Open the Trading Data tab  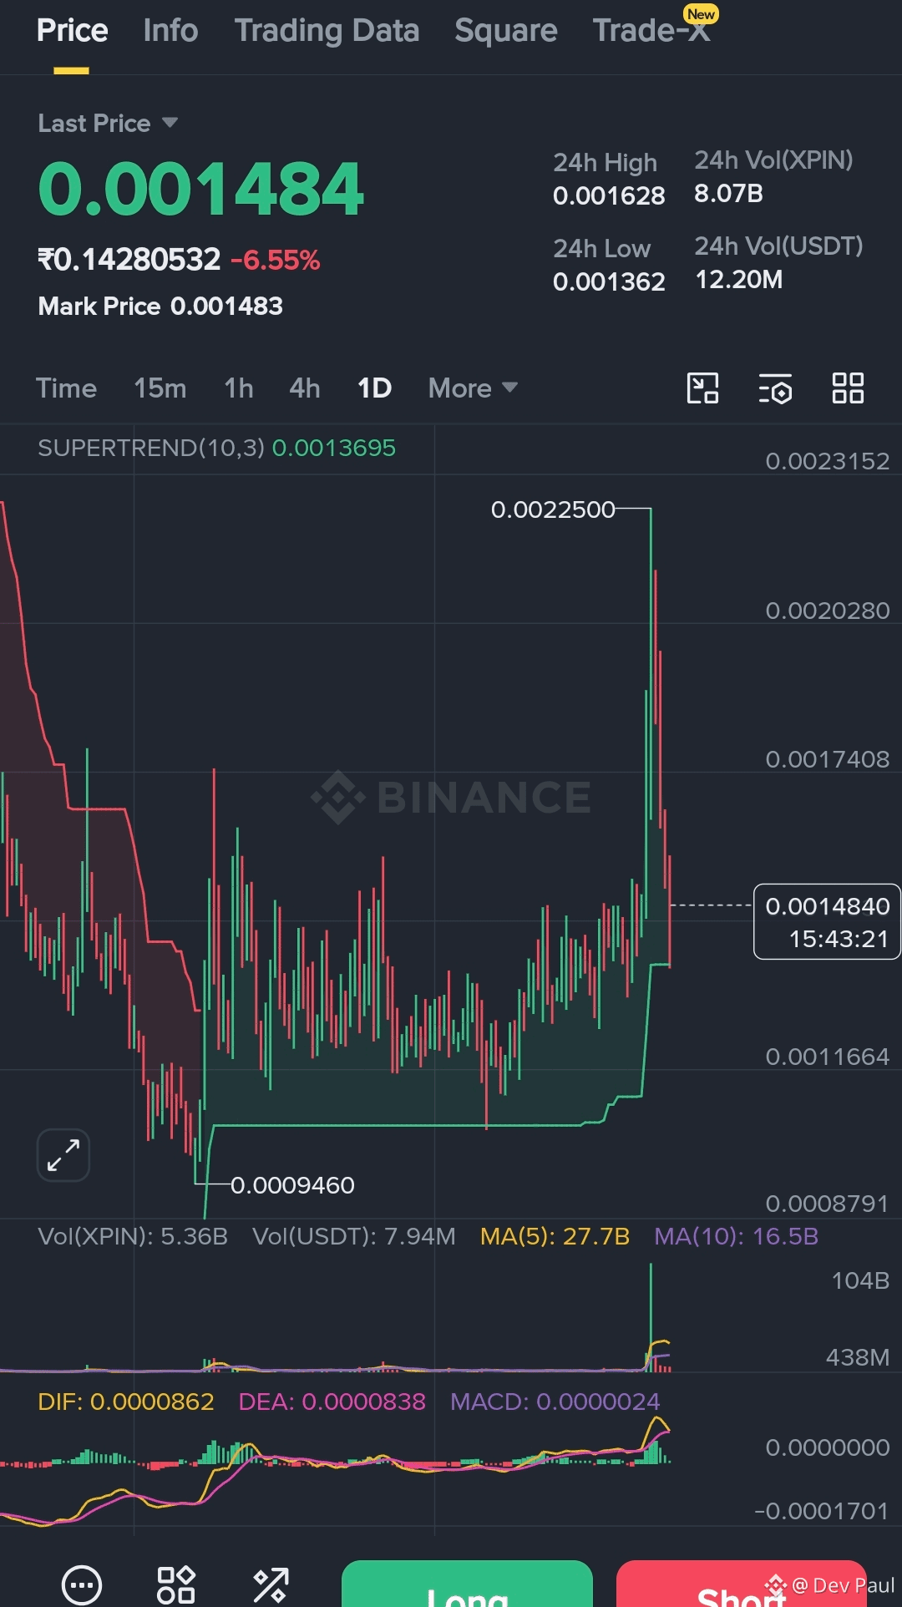coord(327,31)
